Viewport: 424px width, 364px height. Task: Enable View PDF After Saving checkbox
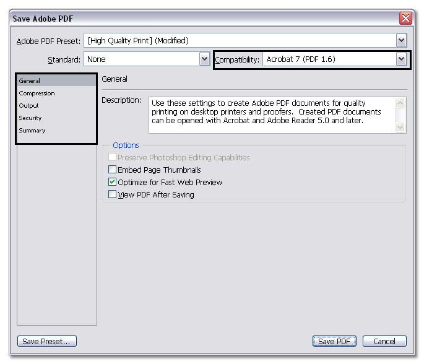point(112,194)
